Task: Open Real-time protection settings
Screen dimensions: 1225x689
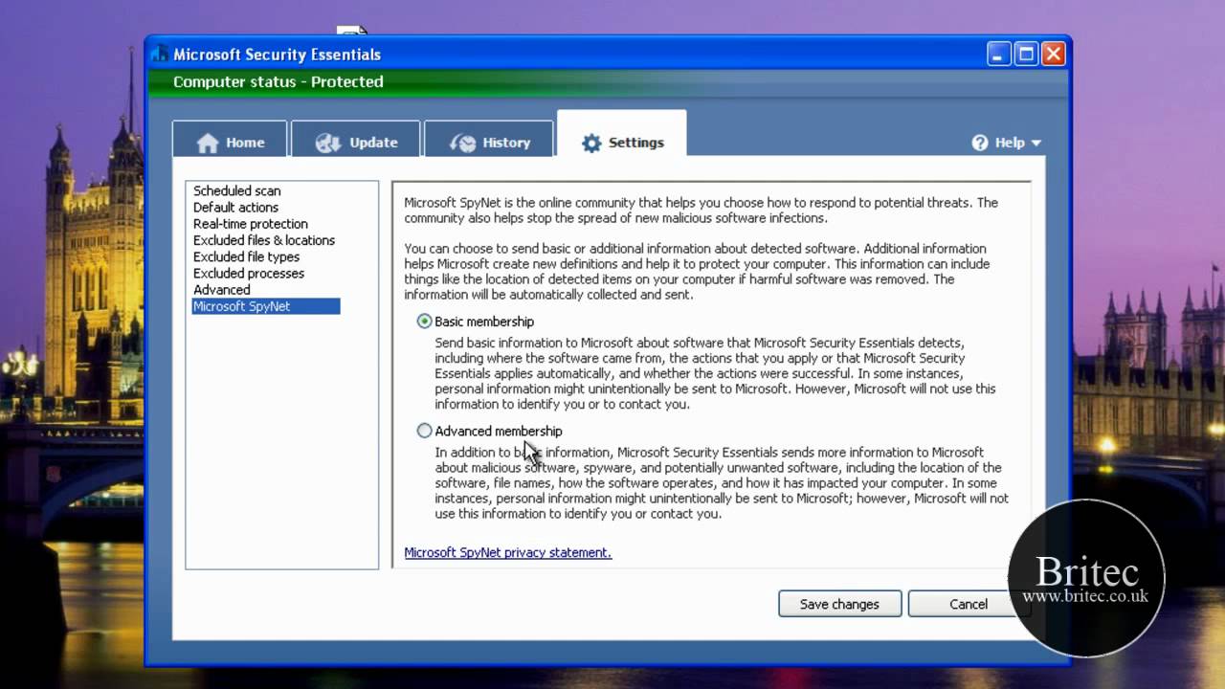Action: [x=251, y=223]
